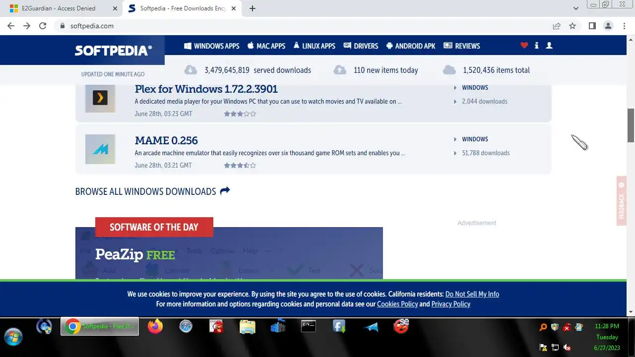Open the Cookies Policy link
Screen dimensions: 635x357
pos(397,304)
